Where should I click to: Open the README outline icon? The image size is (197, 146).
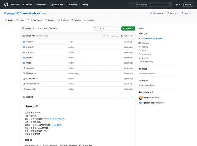click(x=132, y=97)
